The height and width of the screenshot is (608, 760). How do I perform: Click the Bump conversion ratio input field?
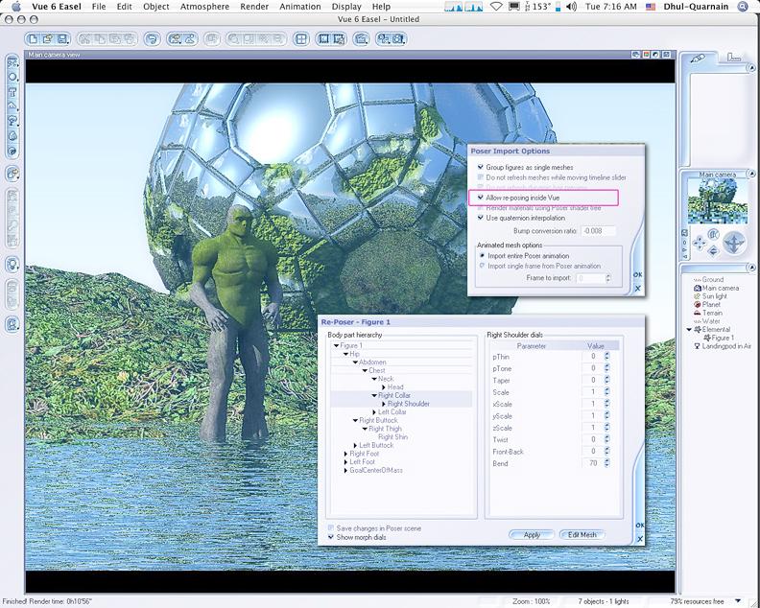coord(599,231)
